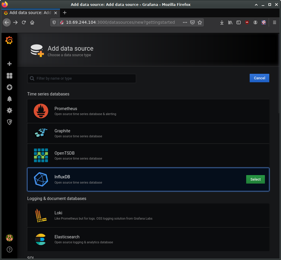281x260 pixels.
Task: Click the green Select button for InfluxDB
Action: click(255, 179)
